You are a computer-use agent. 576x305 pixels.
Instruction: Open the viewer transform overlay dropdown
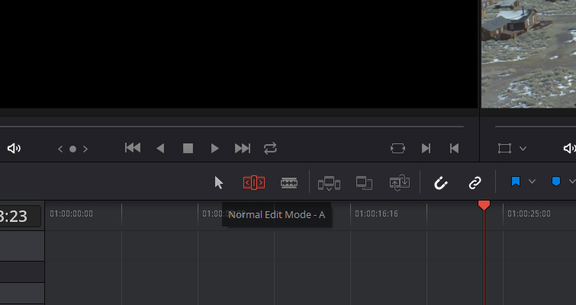522,149
